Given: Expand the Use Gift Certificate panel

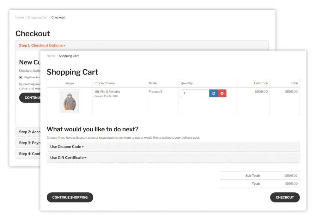Looking at the screenshot, I should [68, 158].
